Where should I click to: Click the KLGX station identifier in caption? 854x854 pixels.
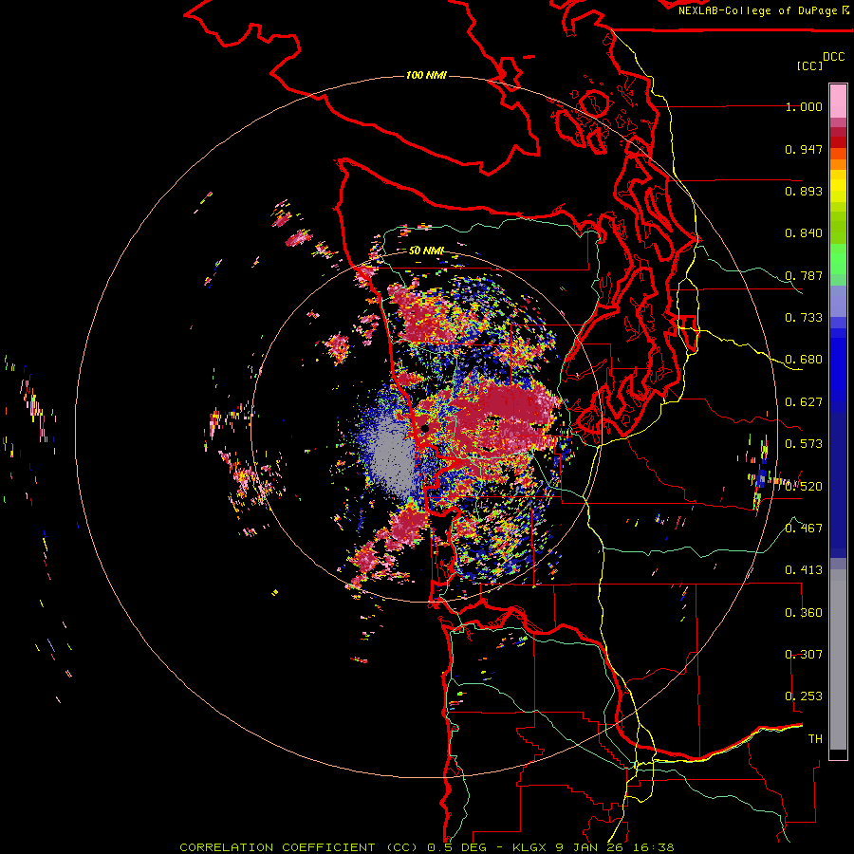(531, 847)
